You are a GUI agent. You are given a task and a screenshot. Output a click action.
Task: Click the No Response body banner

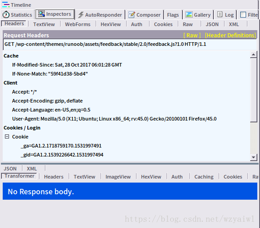tap(130, 191)
